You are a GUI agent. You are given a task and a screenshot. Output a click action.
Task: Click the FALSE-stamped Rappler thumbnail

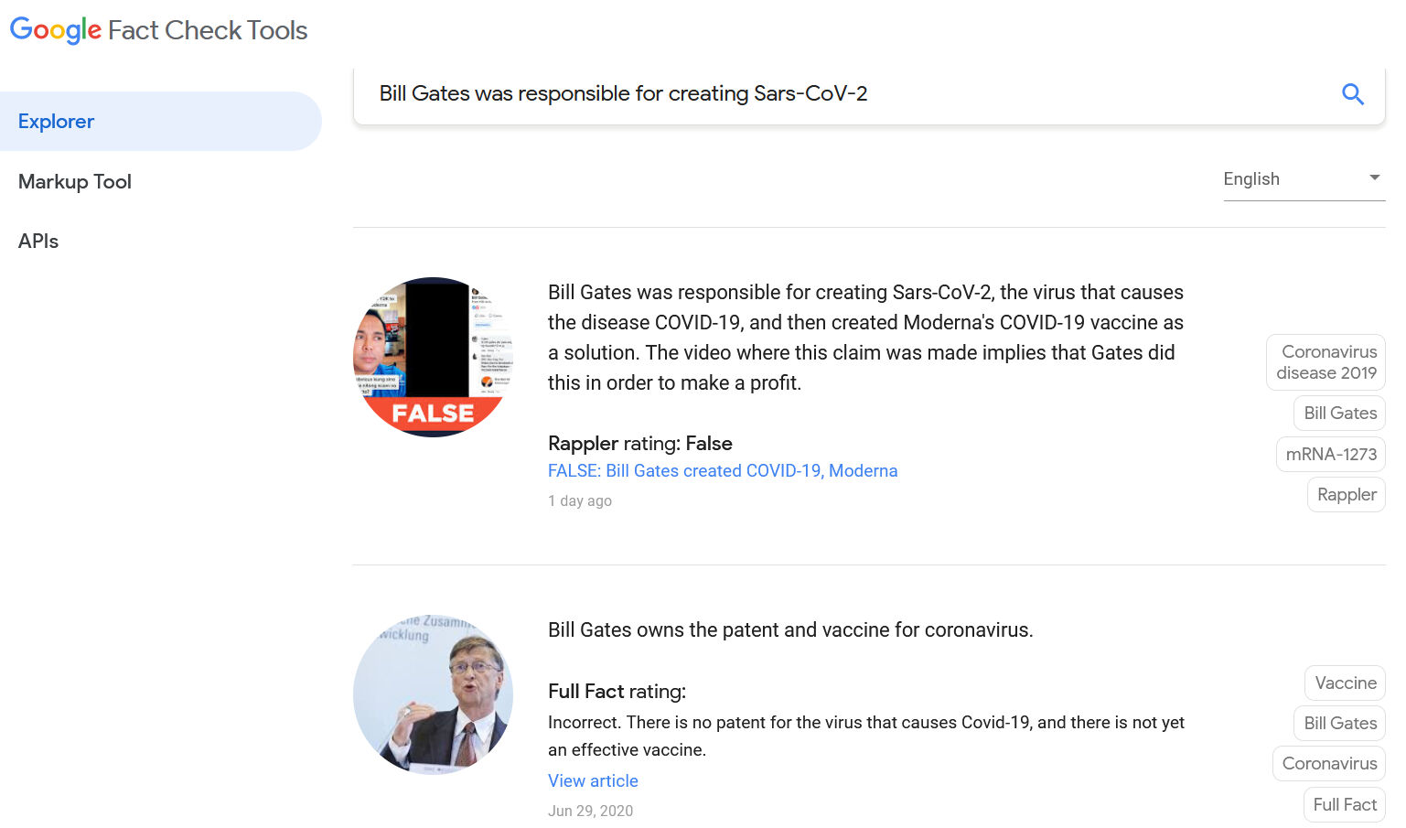tap(433, 357)
